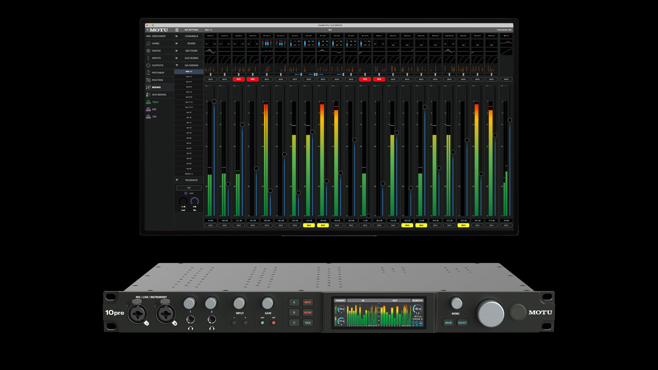
Task: Expand the Channels section
Action: point(177,36)
